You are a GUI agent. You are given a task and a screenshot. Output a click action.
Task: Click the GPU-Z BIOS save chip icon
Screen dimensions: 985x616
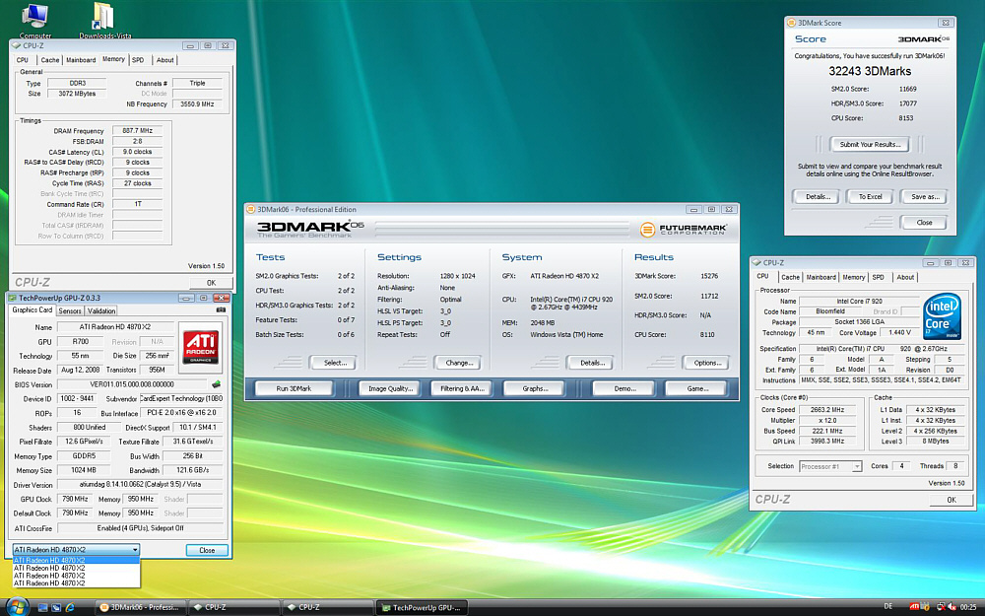pos(216,383)
